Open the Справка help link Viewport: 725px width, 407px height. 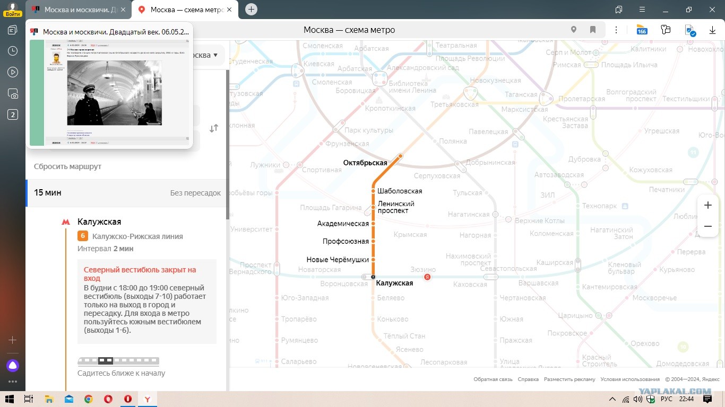[528, 379]
